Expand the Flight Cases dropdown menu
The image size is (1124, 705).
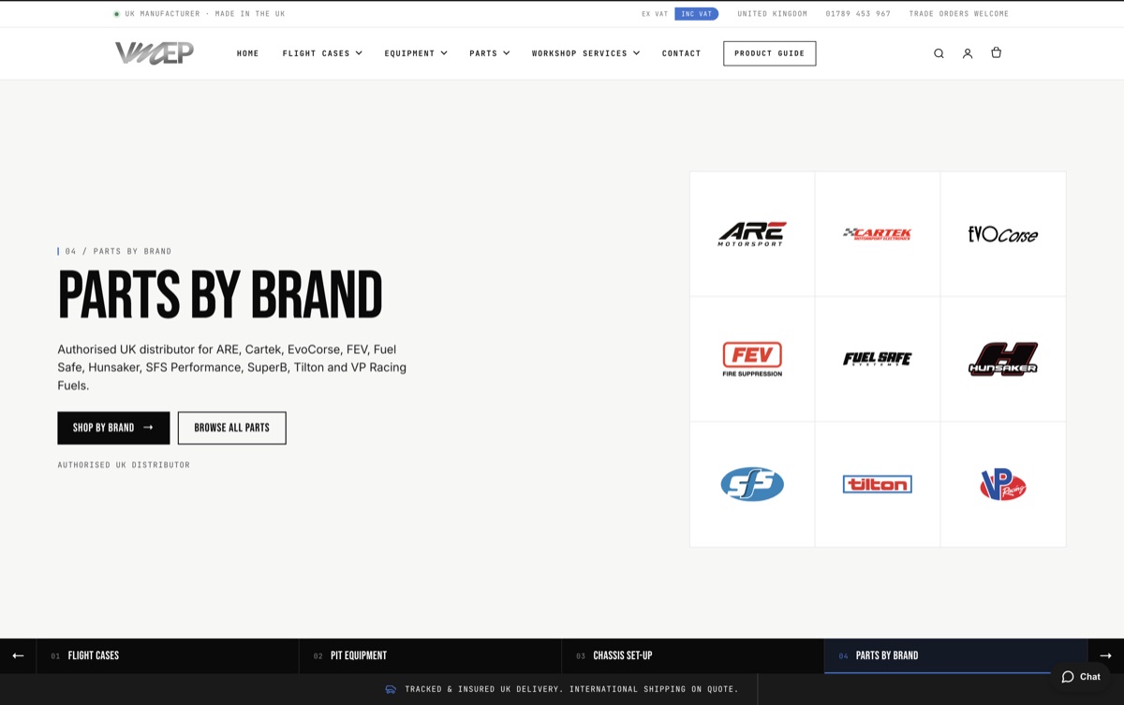[x=322, y=53]
